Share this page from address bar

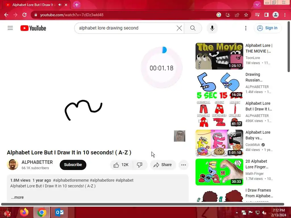(237, 15)
